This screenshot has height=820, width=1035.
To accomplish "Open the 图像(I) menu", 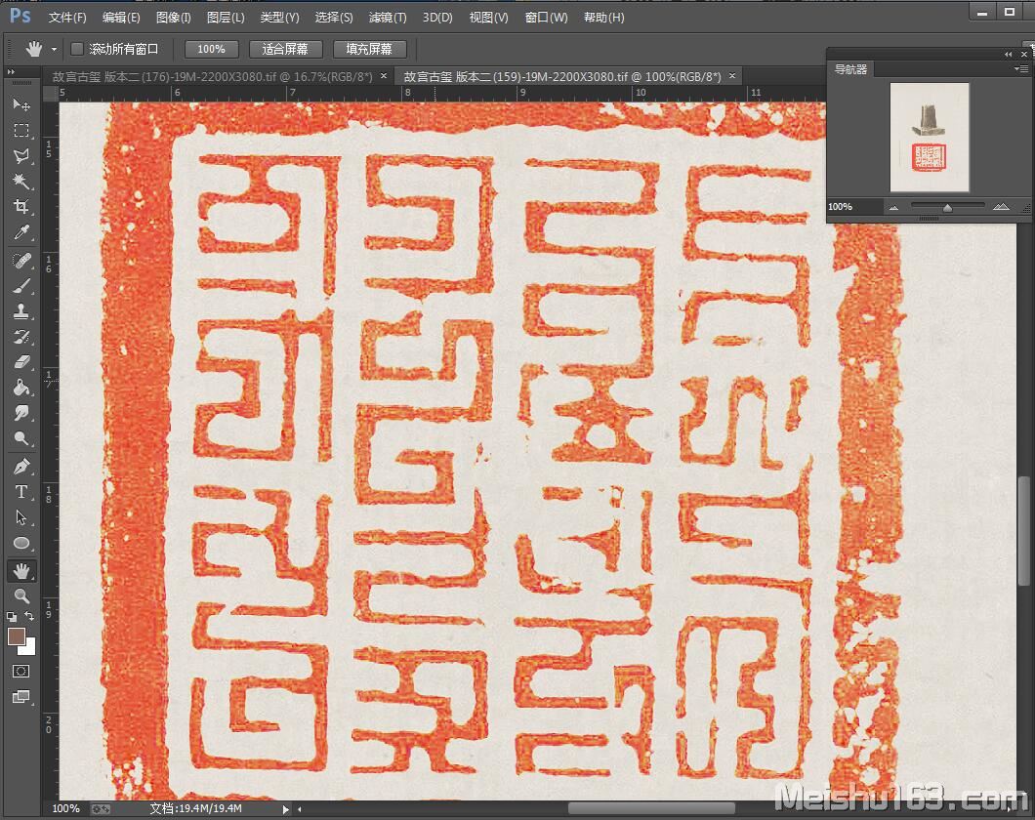I will (x=174, y=18).
